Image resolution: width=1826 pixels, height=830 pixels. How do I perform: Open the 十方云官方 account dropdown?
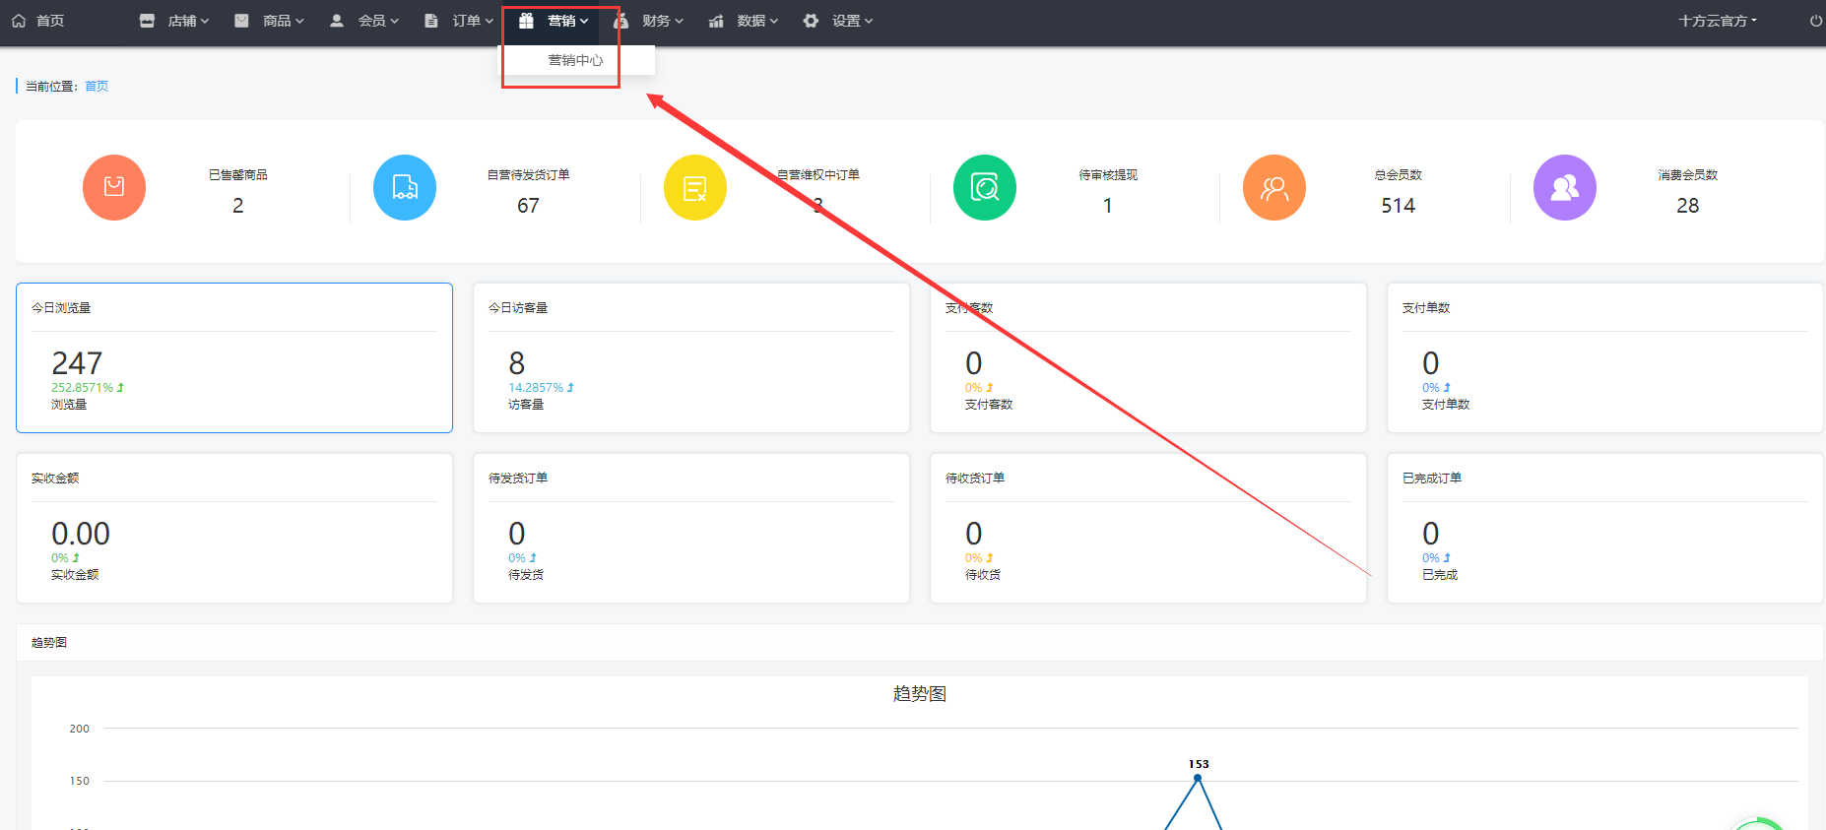1718,21
